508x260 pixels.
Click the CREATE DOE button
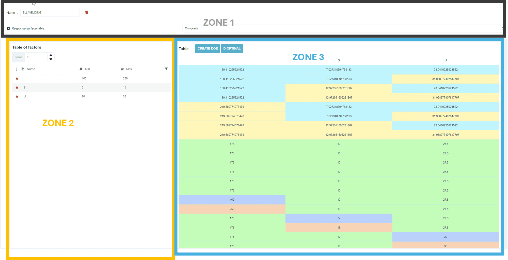tap(208, 48)
